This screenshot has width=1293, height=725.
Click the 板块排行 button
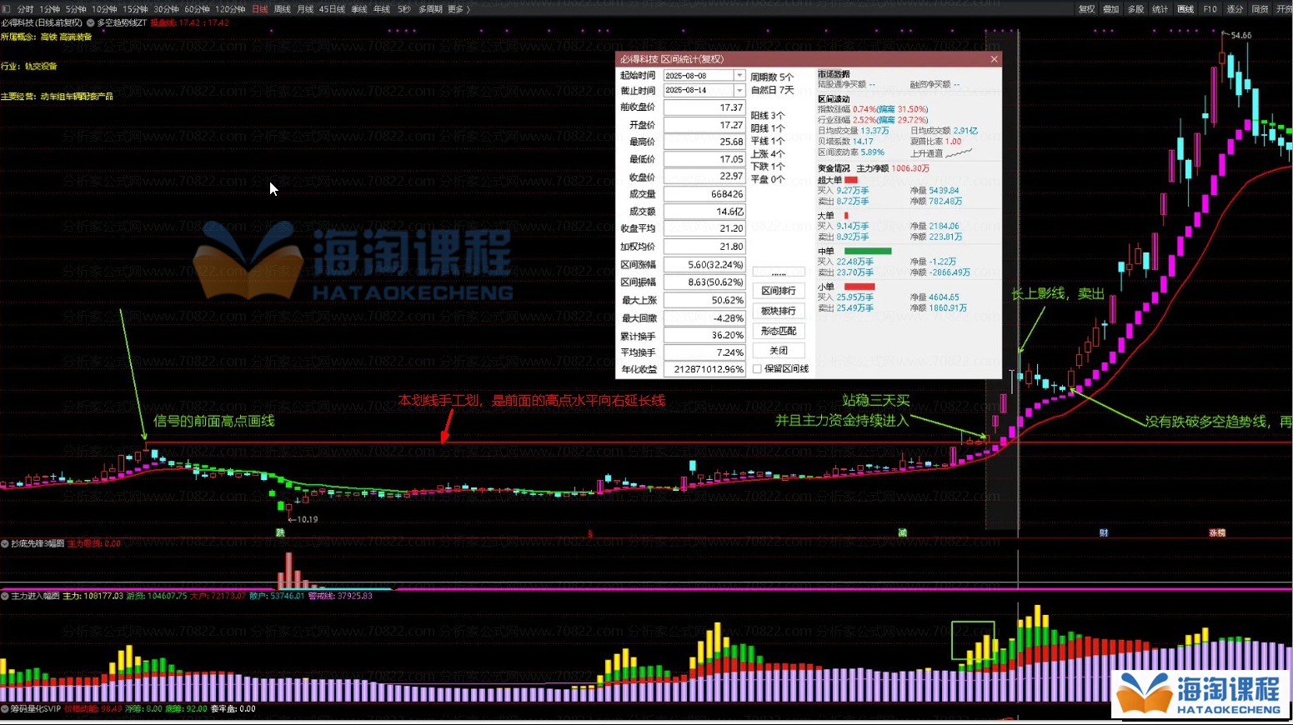click(778, 311)
